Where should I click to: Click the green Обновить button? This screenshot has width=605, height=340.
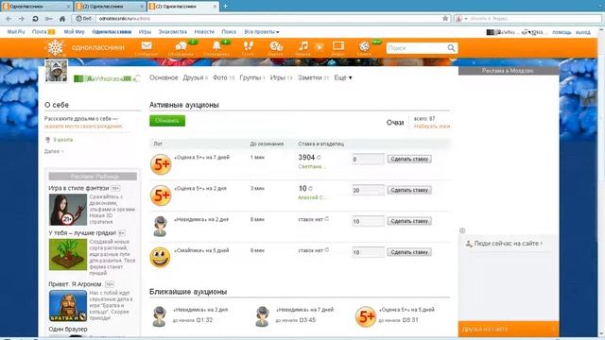[x=167, y=121]
